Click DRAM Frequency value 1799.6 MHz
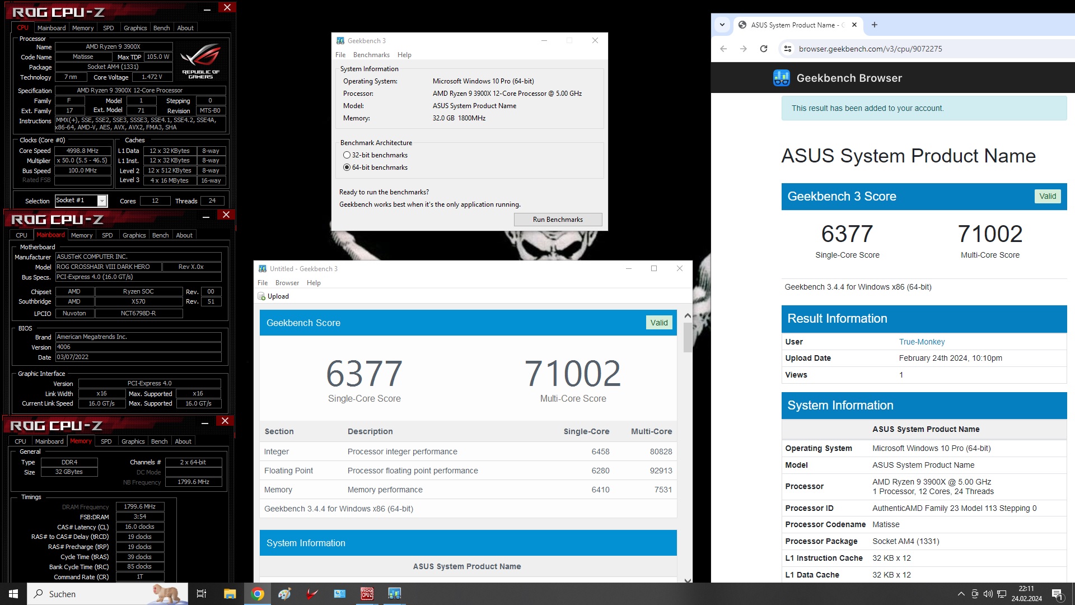This screenshot has width=1075, height=605. [x=140, y=506]
